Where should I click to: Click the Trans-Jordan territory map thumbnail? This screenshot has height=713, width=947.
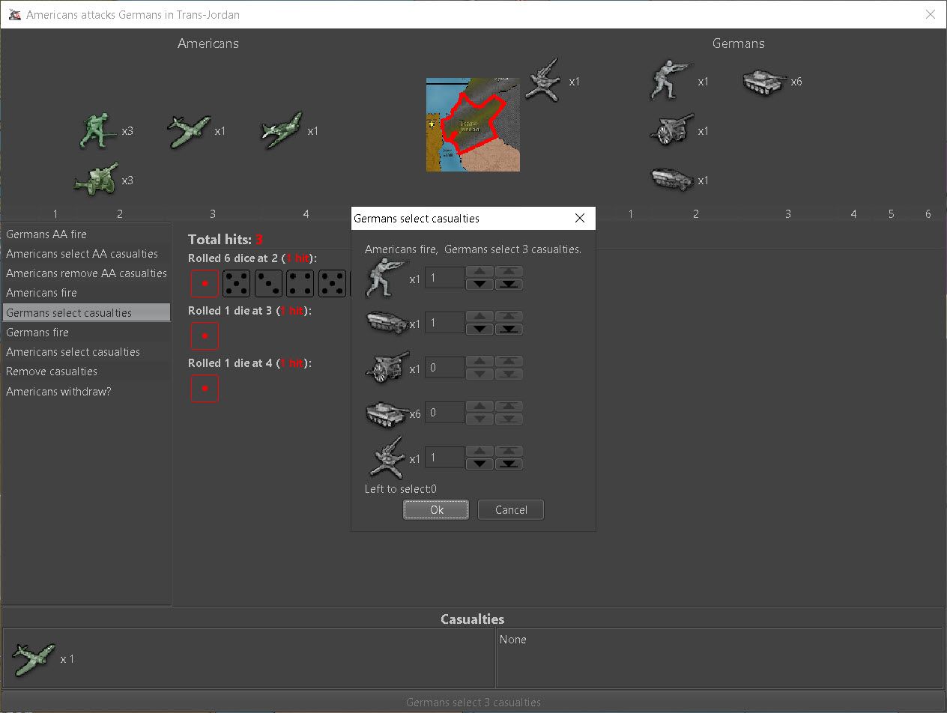point(473,124)
